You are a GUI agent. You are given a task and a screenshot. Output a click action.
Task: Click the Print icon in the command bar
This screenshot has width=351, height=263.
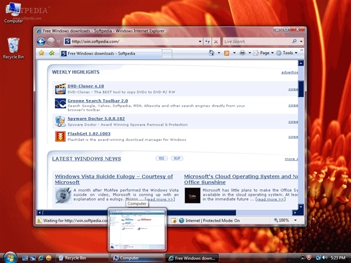[242, 53]
